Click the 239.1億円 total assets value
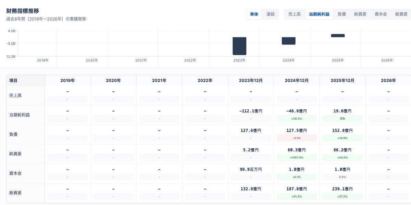This screenshot has height=205, width=411. [342, 189]
